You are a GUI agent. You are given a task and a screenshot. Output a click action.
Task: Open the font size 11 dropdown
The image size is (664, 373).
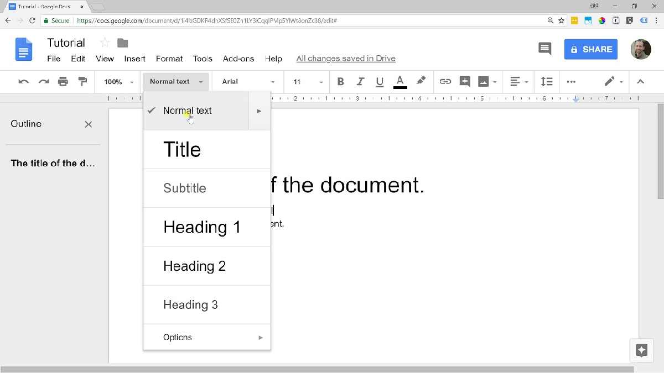pos(308,82)
